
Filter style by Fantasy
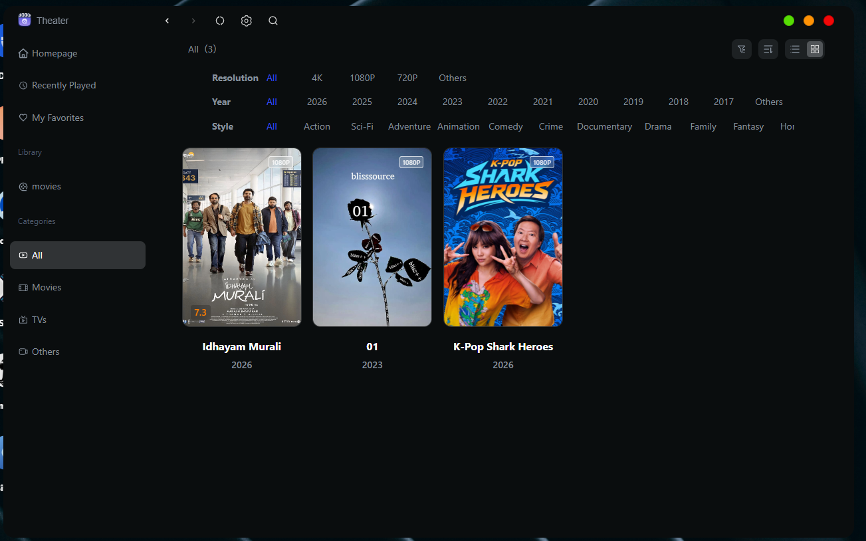pos(748,126)
